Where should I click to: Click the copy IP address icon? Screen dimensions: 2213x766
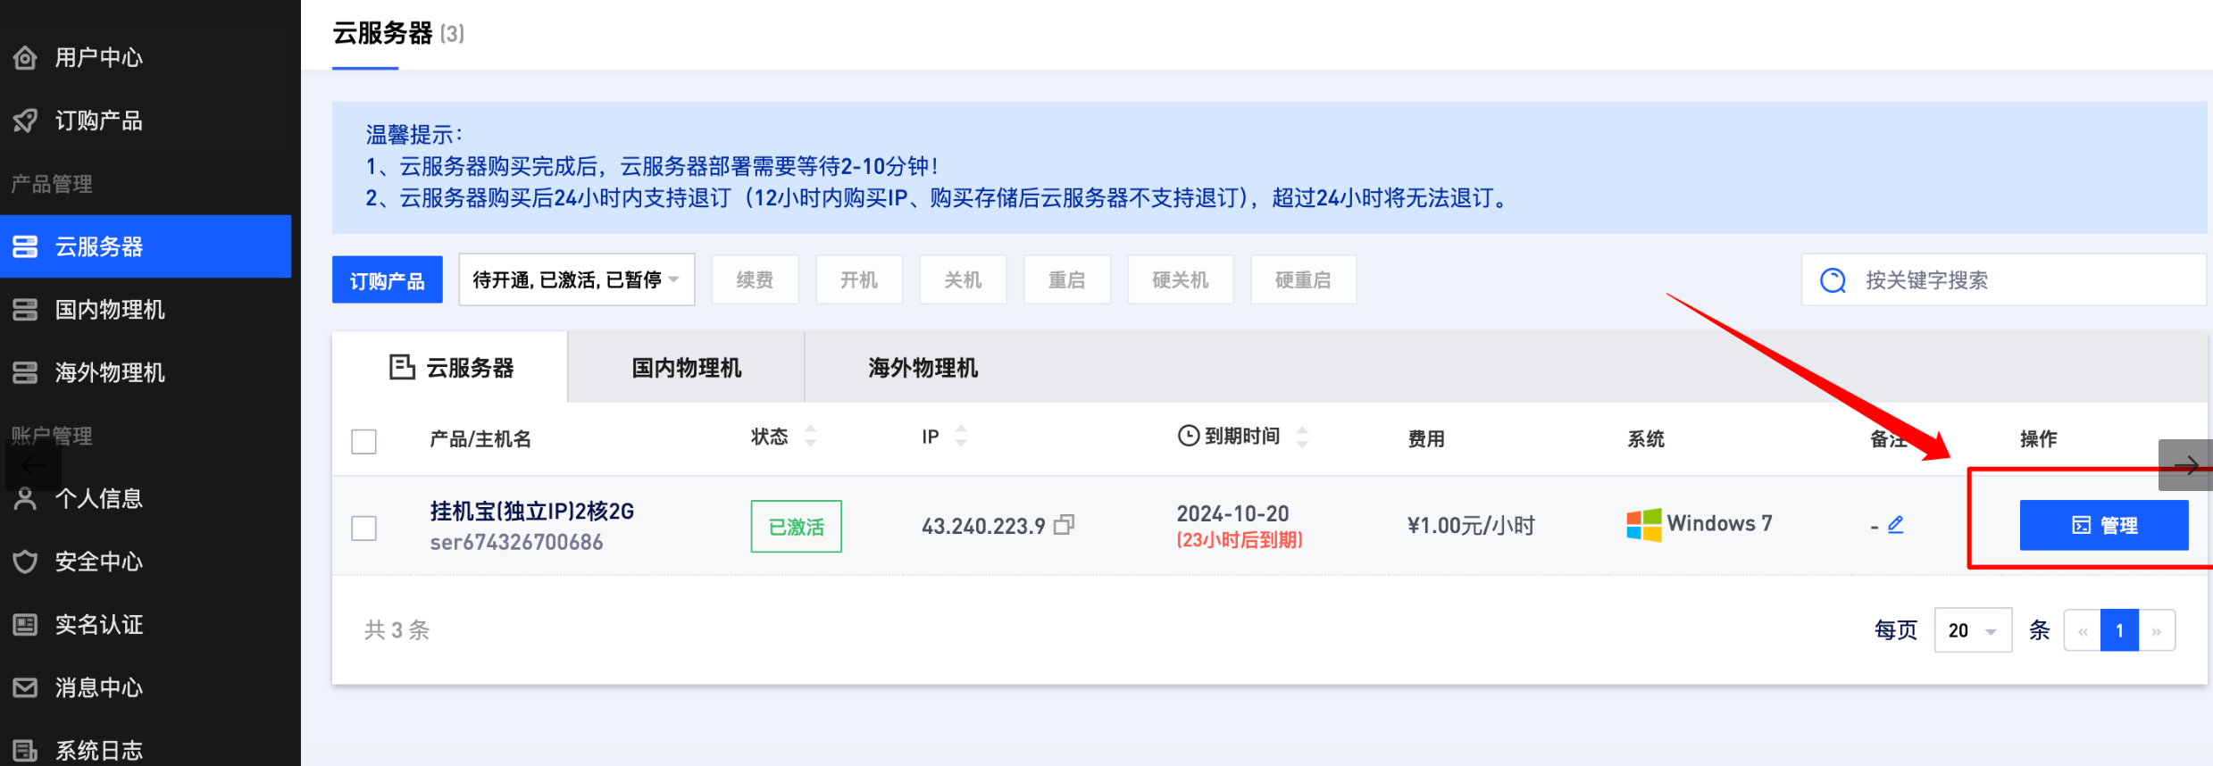tap(1064, 525)
